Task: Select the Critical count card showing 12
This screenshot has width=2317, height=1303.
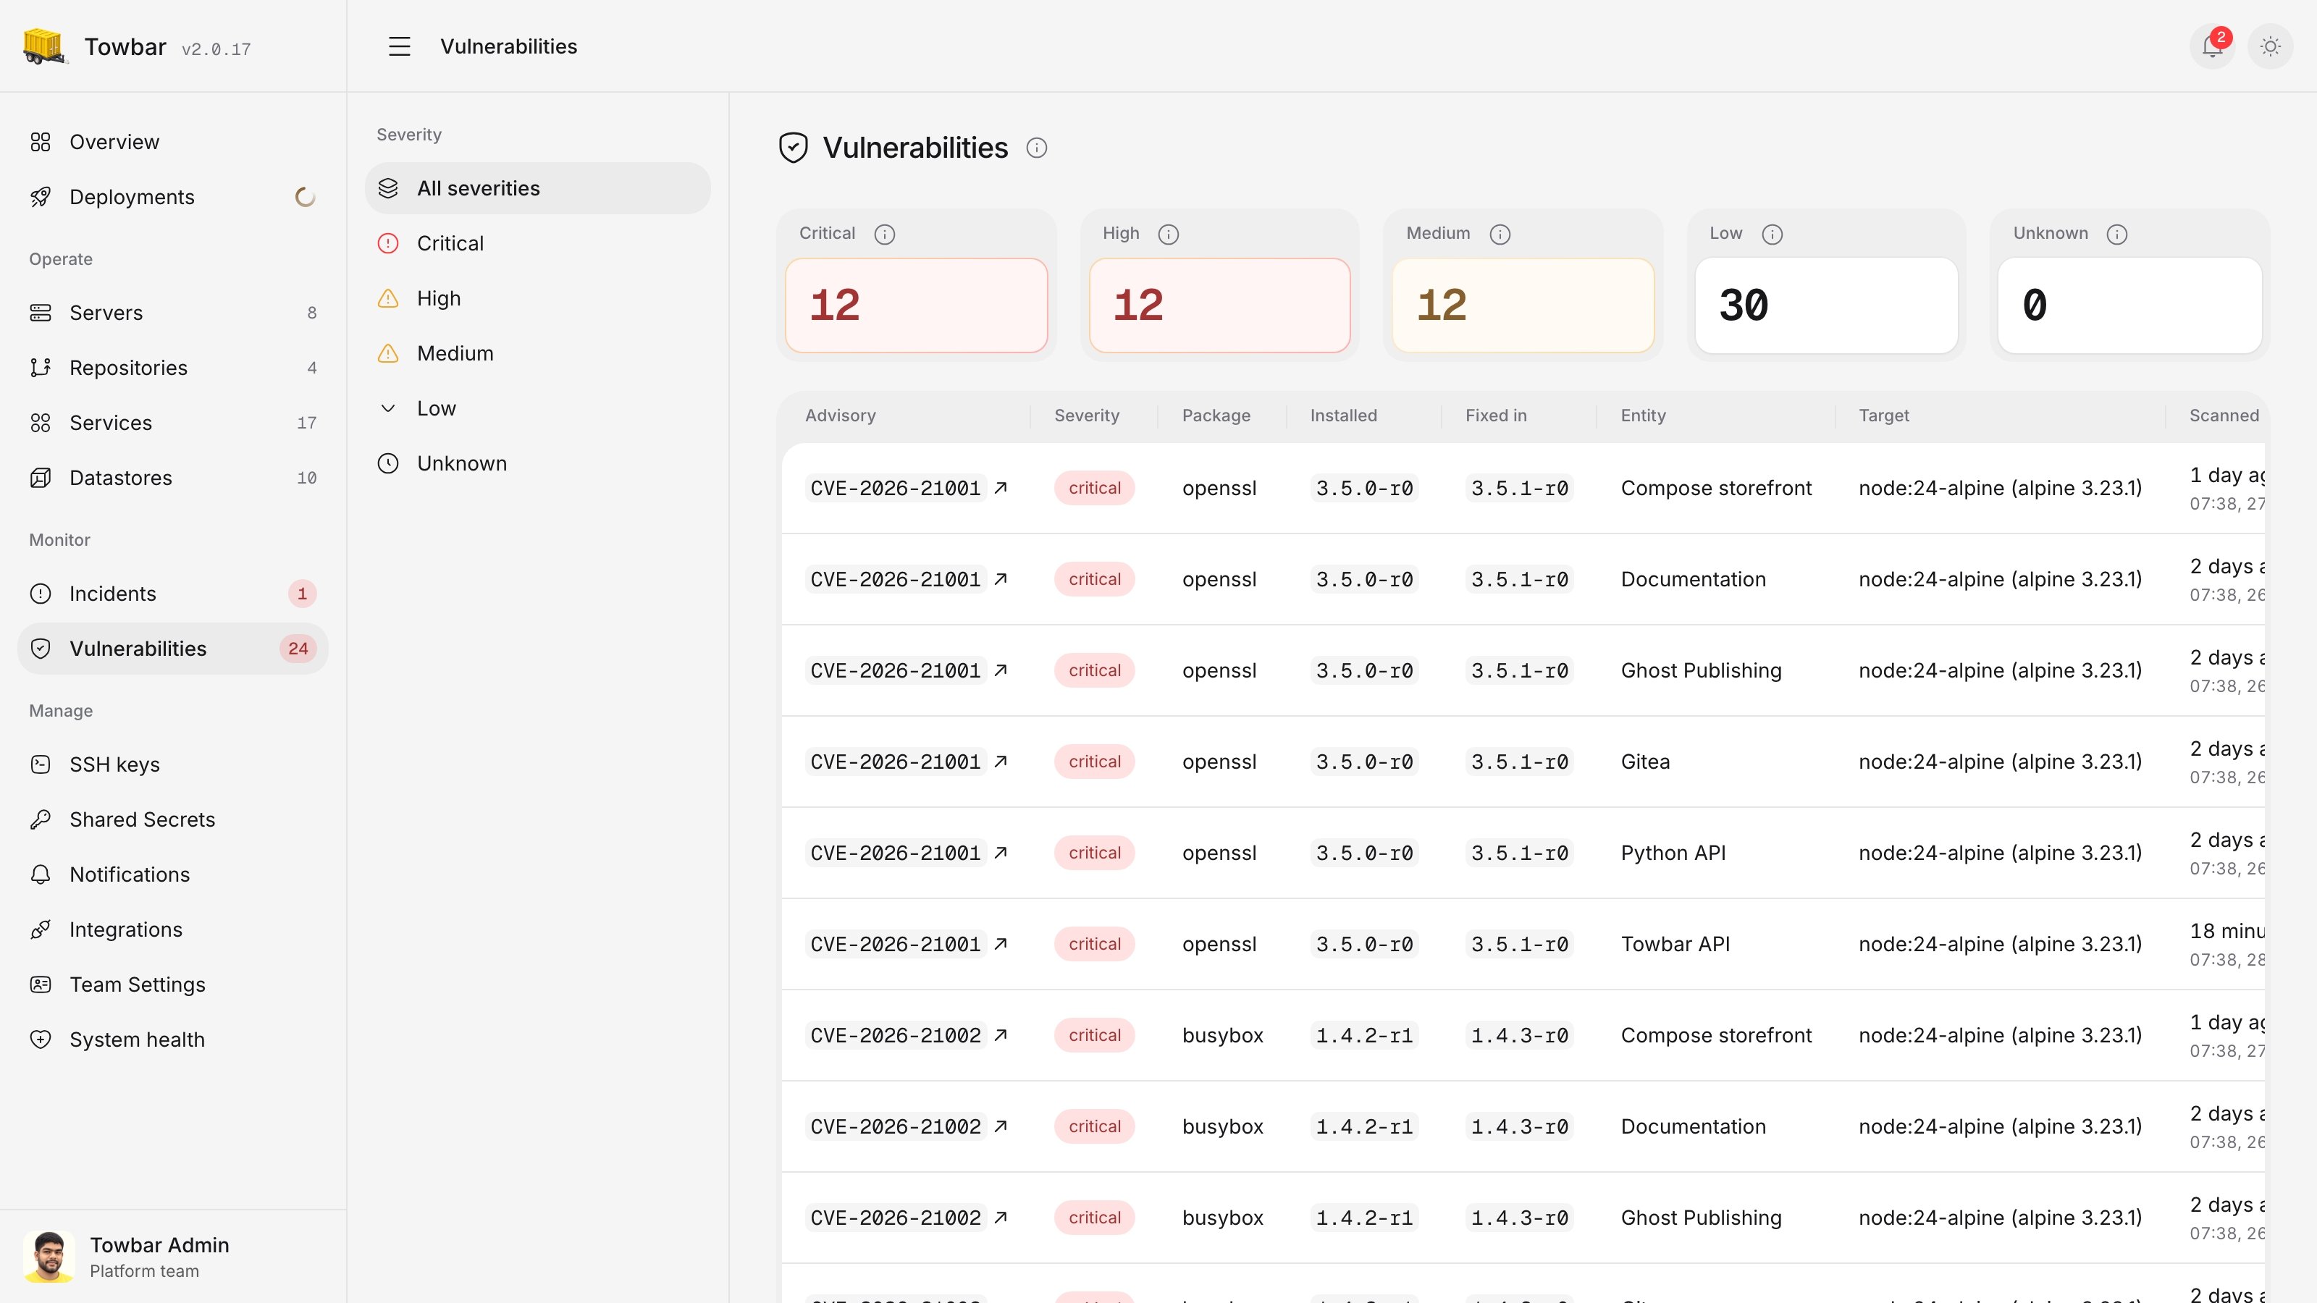Action: [916, 305]
